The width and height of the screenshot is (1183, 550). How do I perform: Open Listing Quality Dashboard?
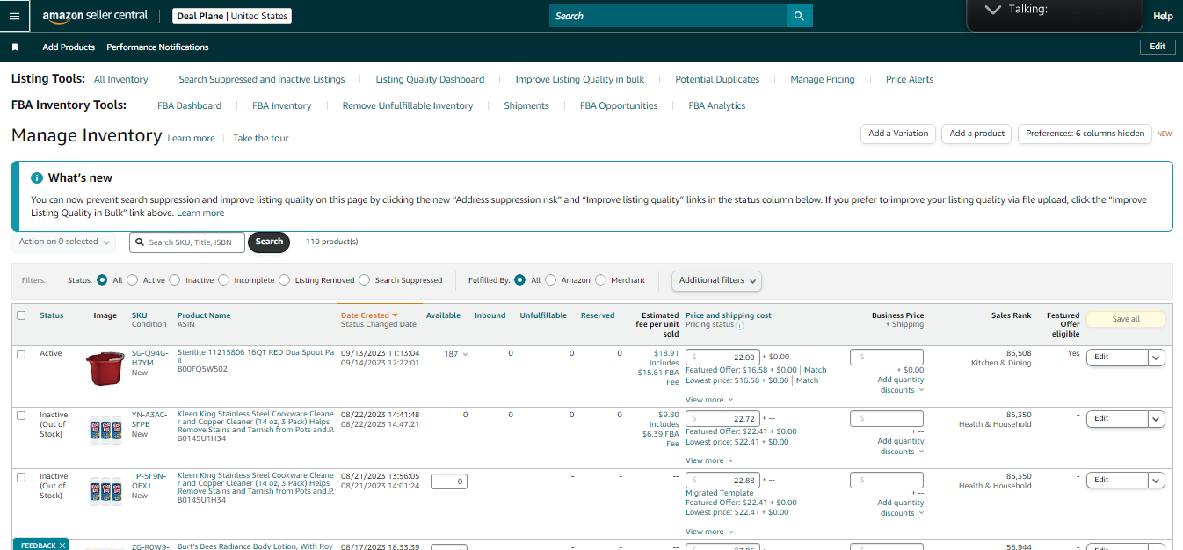coord(430,79)
